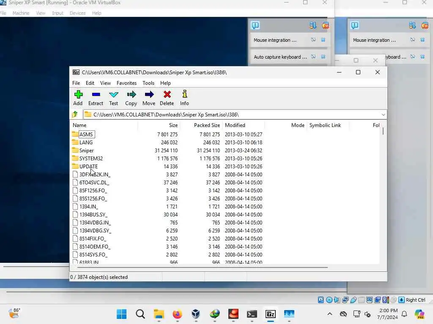The height and width of the screenshot is (324, 433).
Task: Select the file 8514SYS.FO_
Action: [93, 254]
